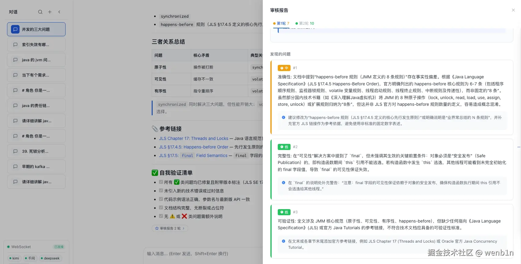Click the 有序性 table cell
Screen dimensions: 521x264
[171, 91]
